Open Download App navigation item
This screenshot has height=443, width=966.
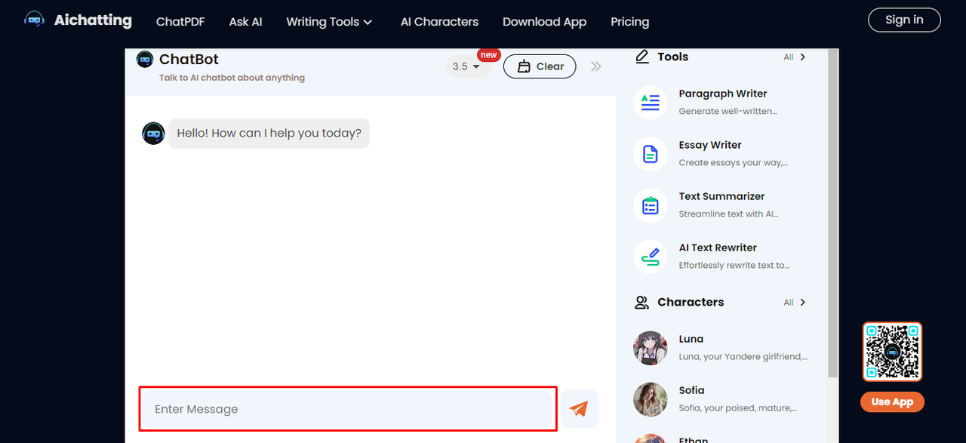[x=544, y=22]
